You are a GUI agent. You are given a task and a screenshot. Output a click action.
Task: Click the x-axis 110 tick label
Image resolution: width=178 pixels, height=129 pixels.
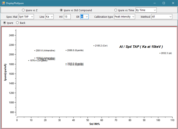point(172,120)
